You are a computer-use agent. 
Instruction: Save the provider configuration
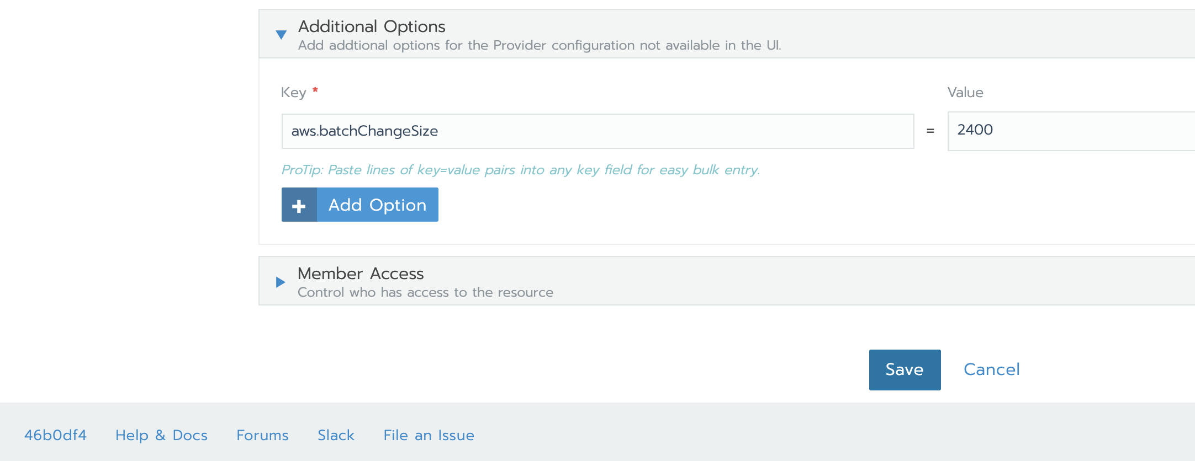(x=905, y=369)
